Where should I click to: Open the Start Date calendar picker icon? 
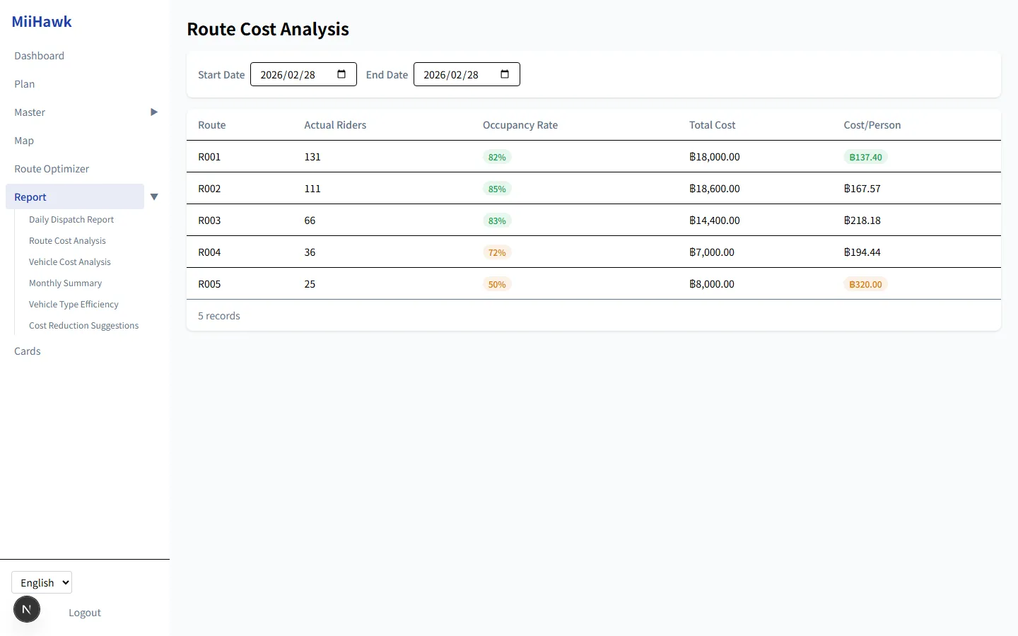coord(341,74)
